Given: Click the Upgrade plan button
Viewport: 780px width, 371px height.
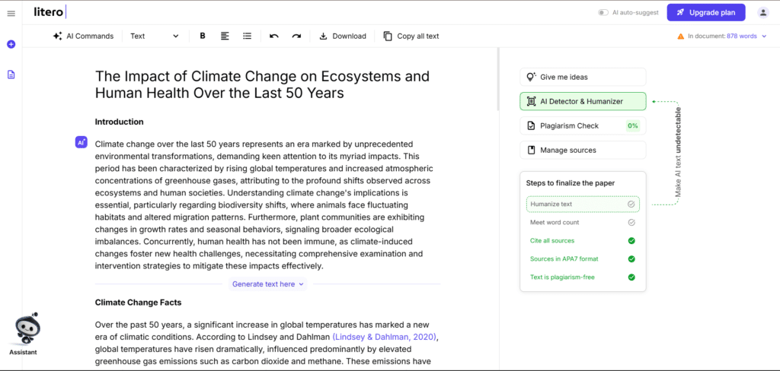Looking at the screenshot, I should point(706,12).
